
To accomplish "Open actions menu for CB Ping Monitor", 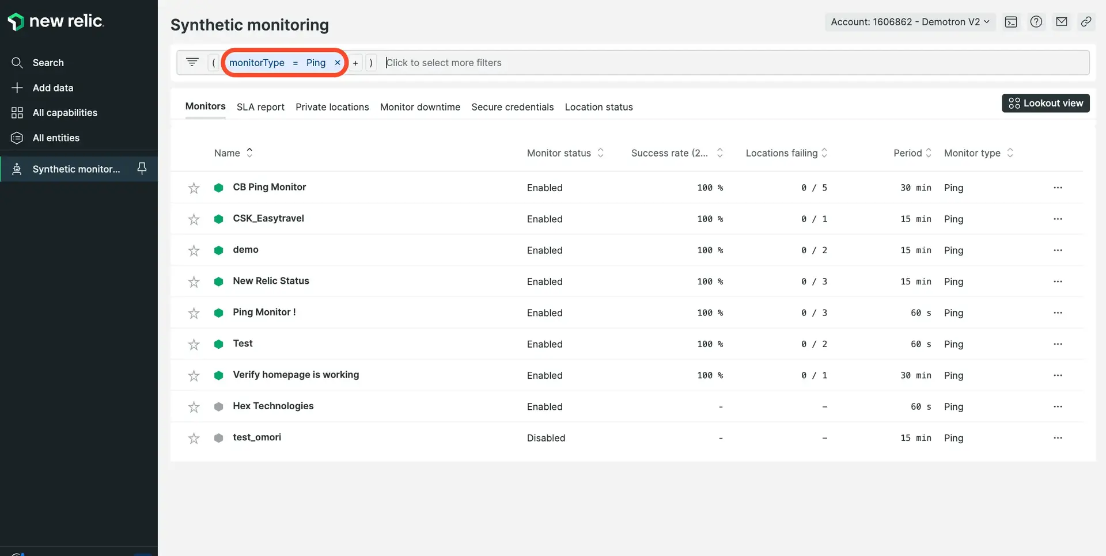I will pyautogui.click(x=1058, y=188).
